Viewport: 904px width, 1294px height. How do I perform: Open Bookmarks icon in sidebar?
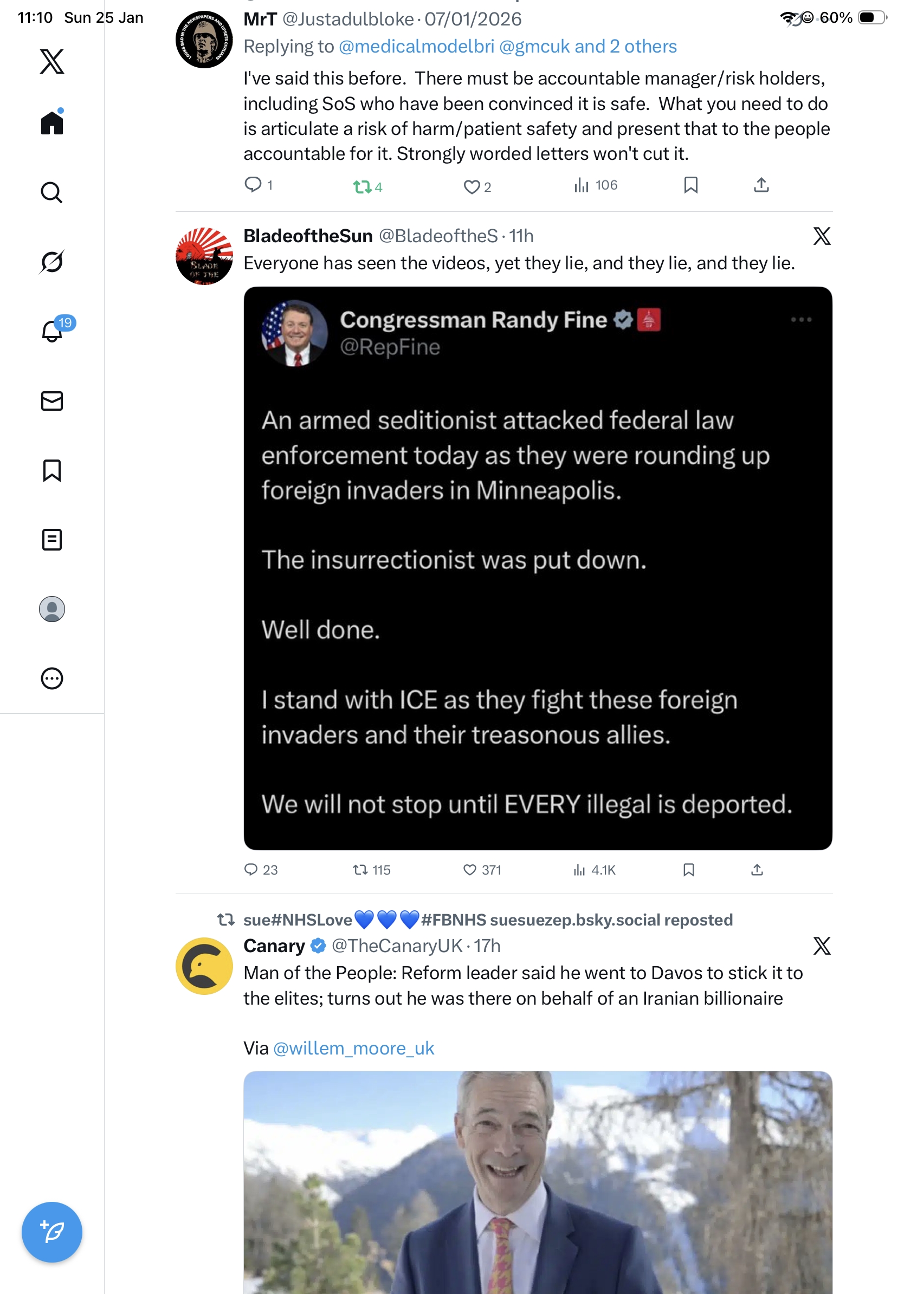[52, 470]
